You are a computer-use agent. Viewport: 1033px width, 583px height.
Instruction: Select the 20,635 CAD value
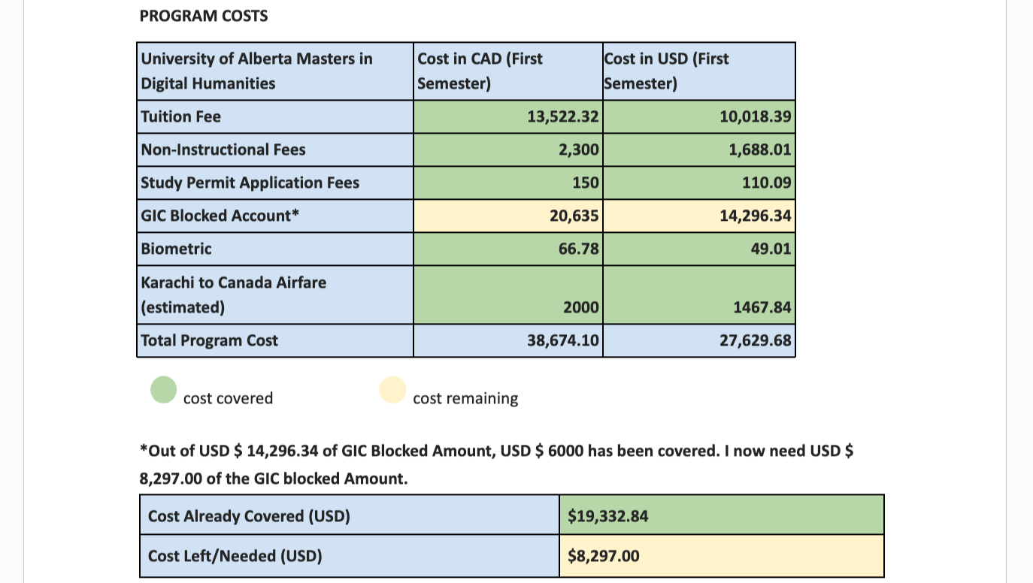pos(574,216)
